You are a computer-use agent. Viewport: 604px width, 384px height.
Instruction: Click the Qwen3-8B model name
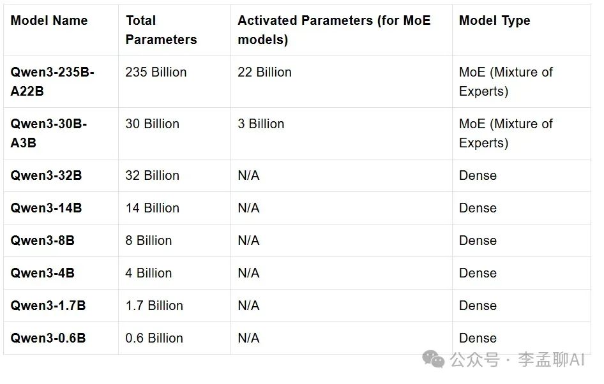(42, 240)
